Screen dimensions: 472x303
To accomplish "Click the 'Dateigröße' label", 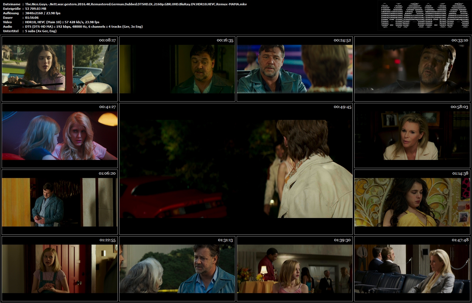I will 12,9.
